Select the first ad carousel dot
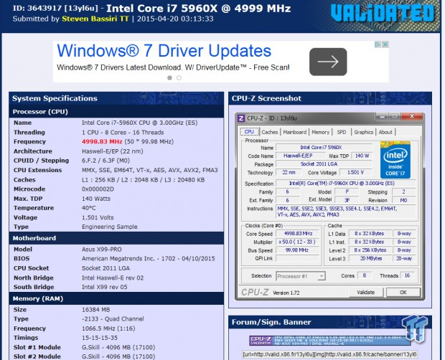Image resolution: width=445 pixels, height=360 pixels. [169, 77]
